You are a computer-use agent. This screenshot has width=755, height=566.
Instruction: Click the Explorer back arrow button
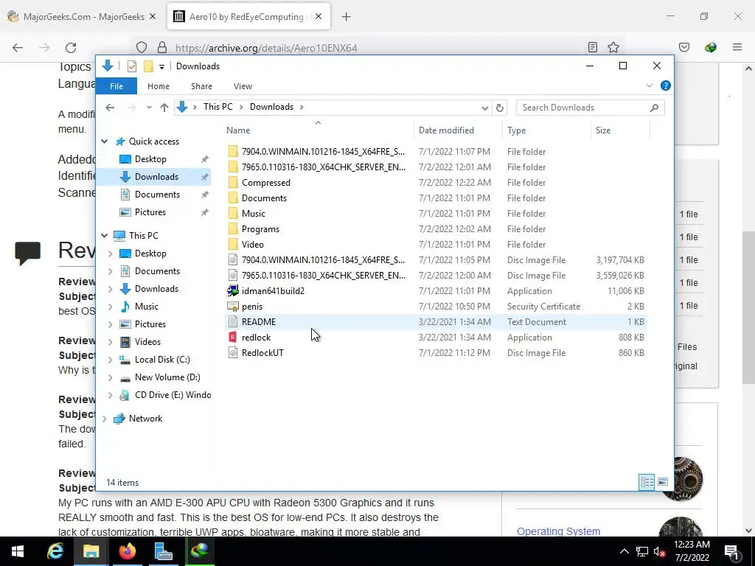point(110,108)
